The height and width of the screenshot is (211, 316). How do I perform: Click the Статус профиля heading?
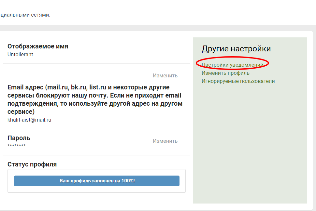(32, 164)
